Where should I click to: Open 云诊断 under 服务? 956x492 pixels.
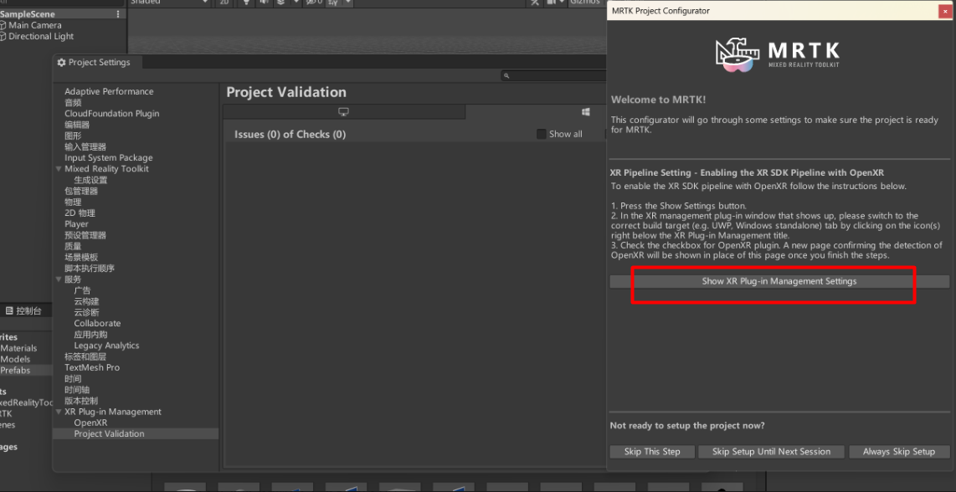(86, 312)
